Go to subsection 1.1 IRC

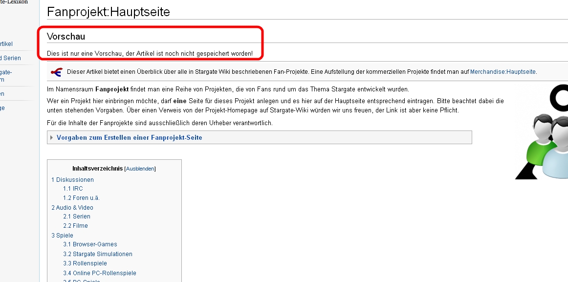[73, 189]
